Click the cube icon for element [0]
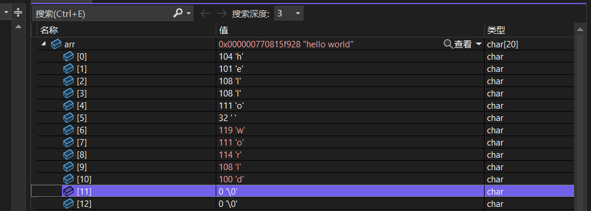This screenshot has width=591, height=211. [68, 57]
